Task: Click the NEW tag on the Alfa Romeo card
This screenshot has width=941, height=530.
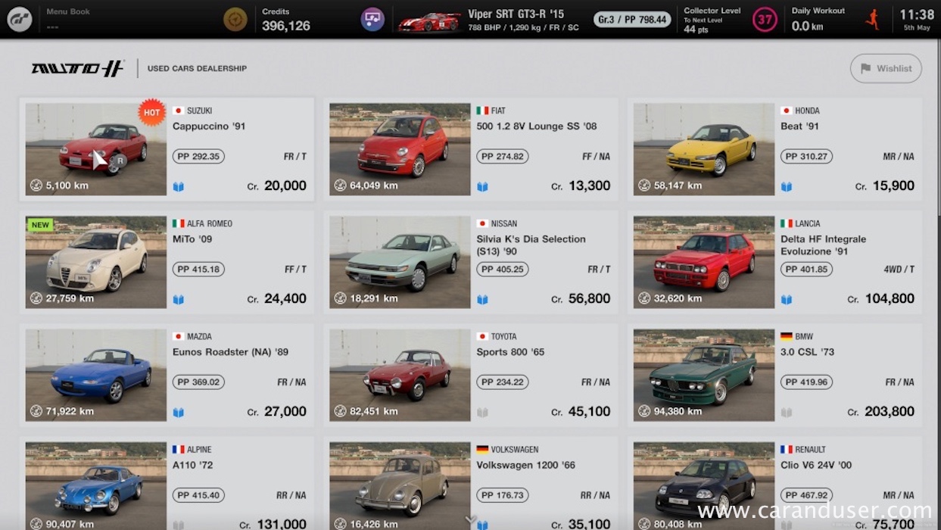Action: tap(40, 225)
